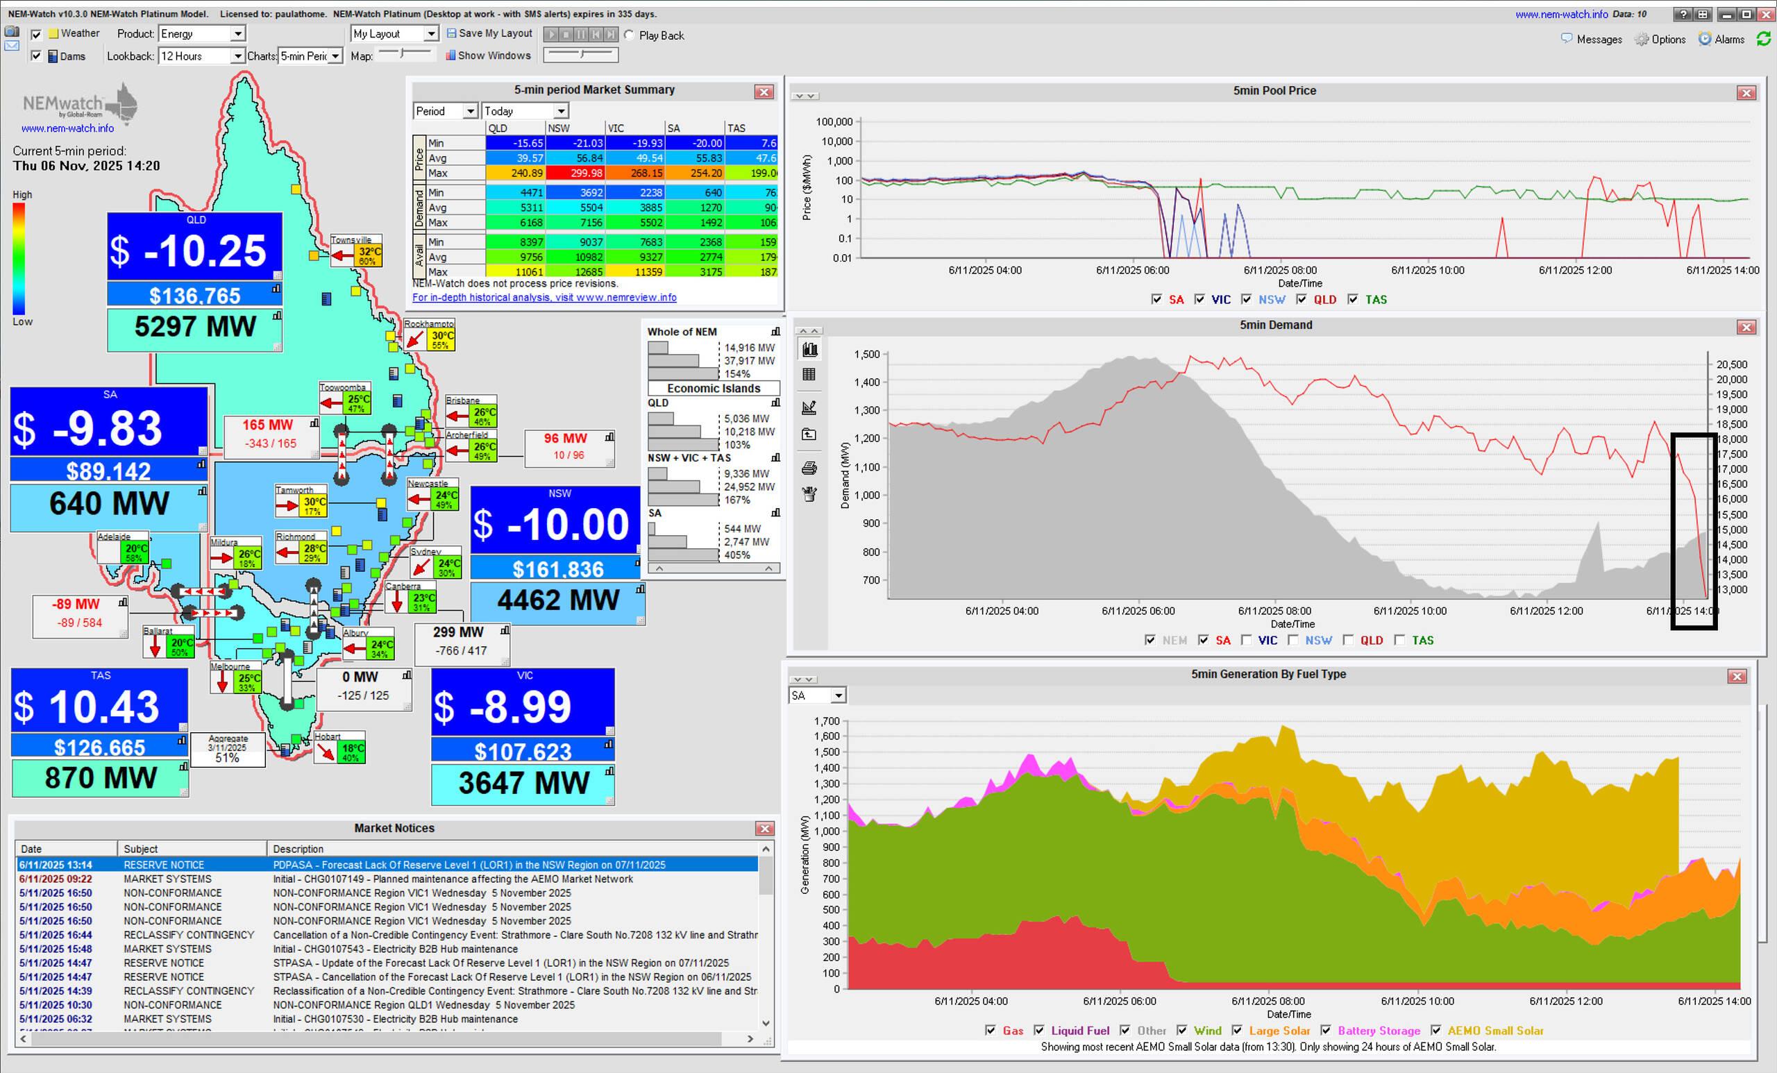Open the chart design ruler-pencil icon

809,407
